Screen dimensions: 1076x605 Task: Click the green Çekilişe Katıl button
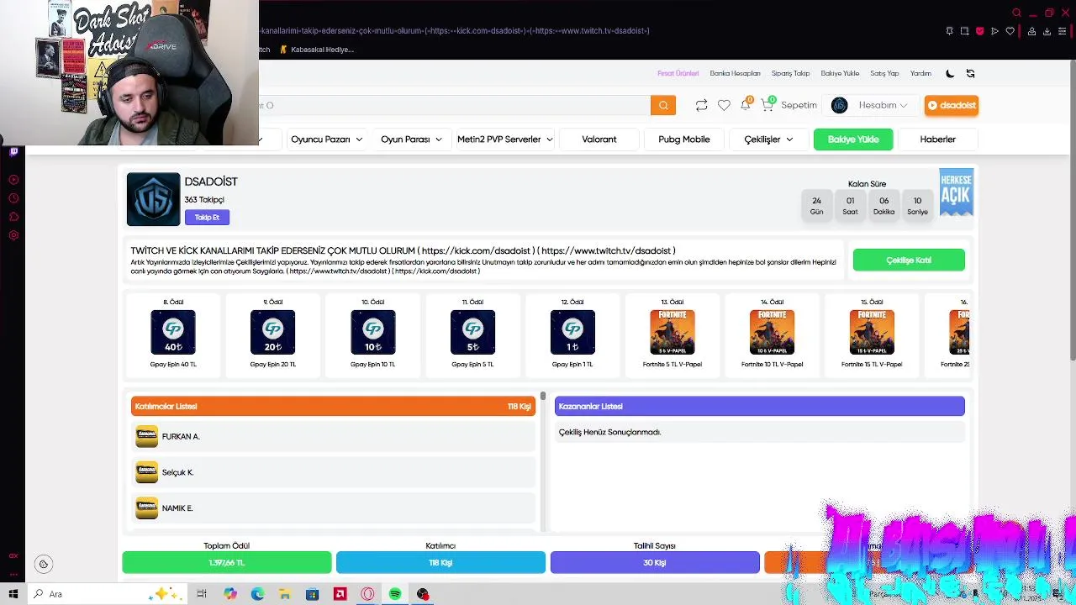pos(909,260)
